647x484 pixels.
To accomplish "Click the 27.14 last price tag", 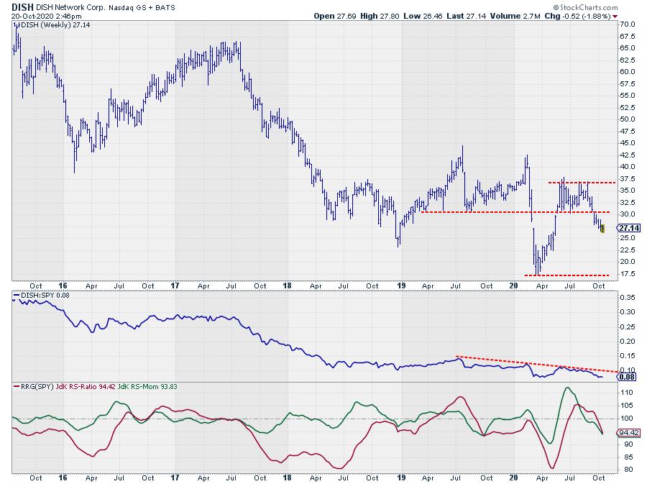I will click(x=629, y=228).
